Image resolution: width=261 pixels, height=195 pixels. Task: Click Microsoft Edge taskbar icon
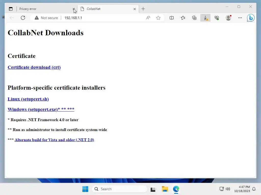[x=176, y=189]
